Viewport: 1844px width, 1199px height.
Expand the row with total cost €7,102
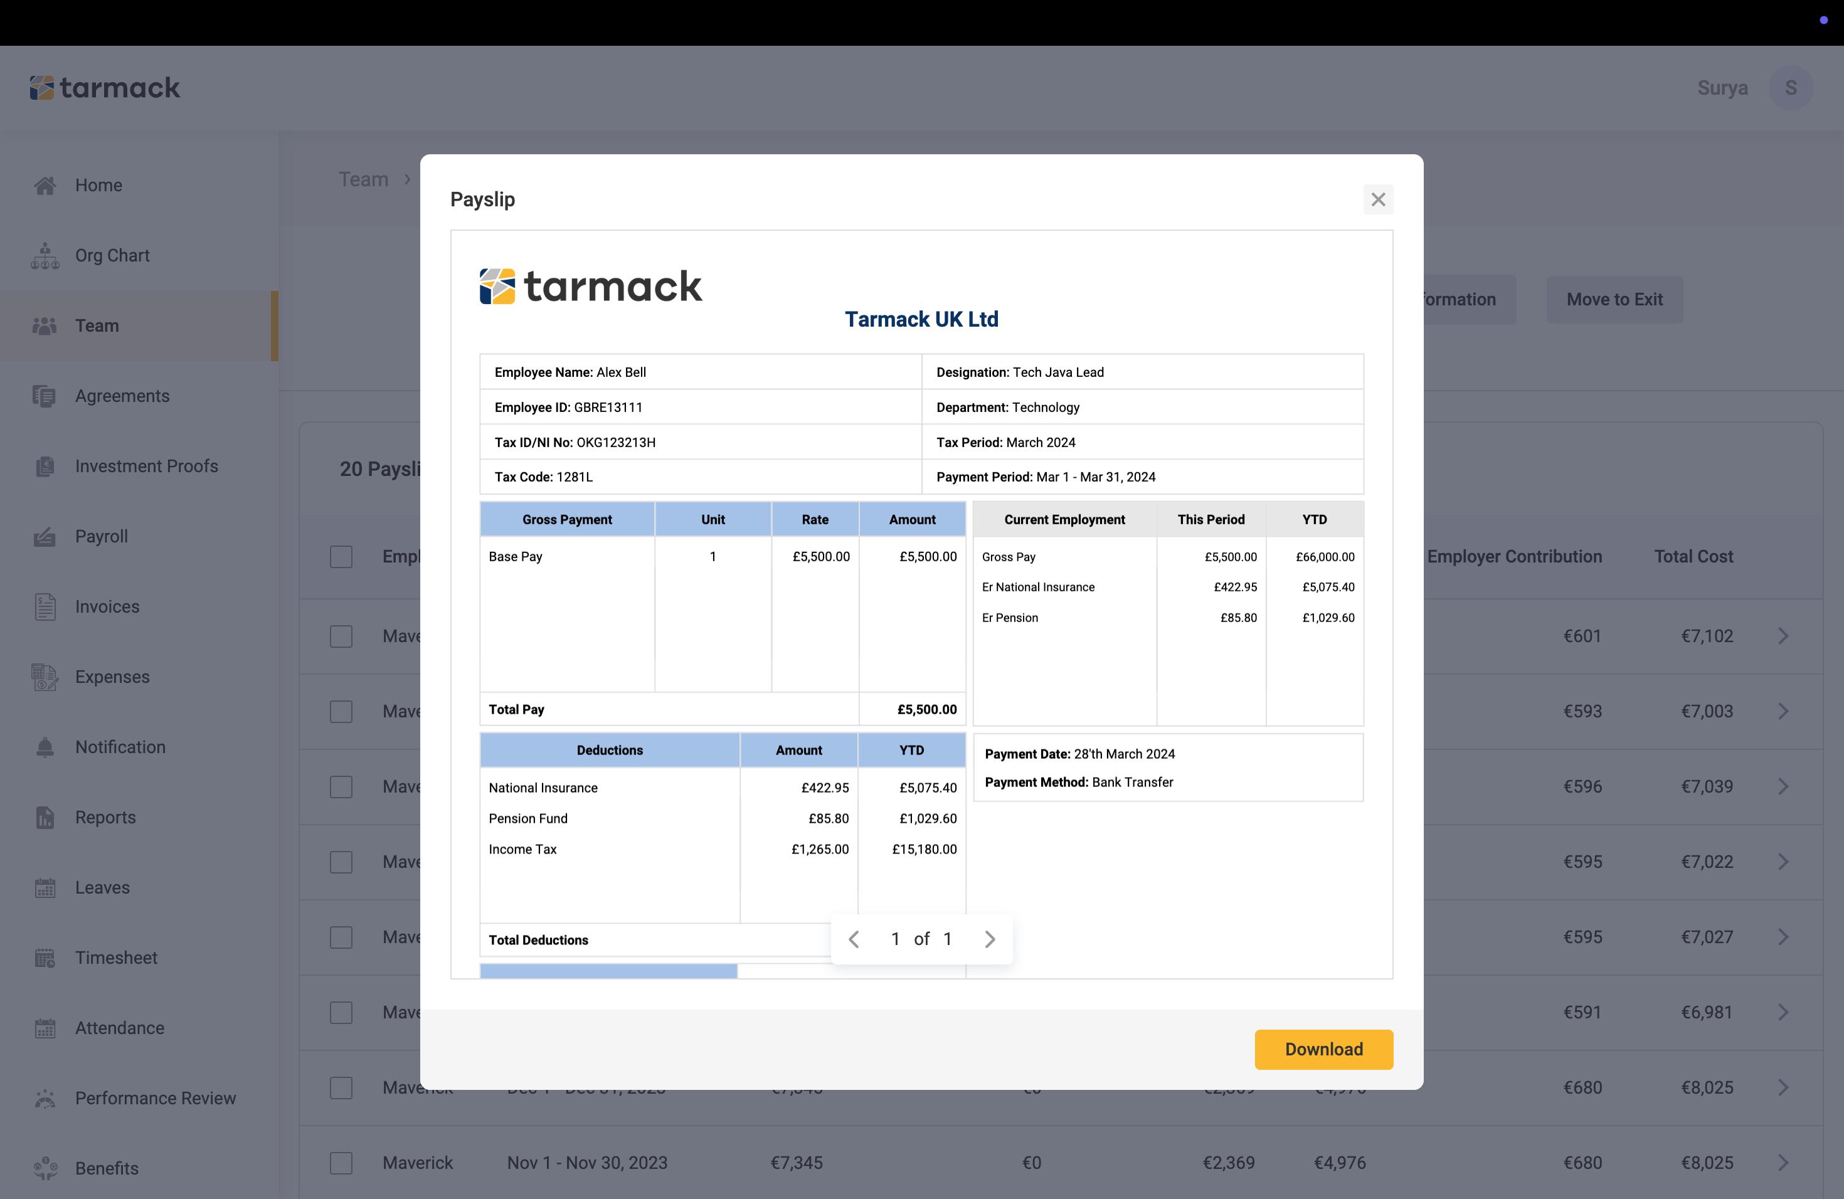1783,636
